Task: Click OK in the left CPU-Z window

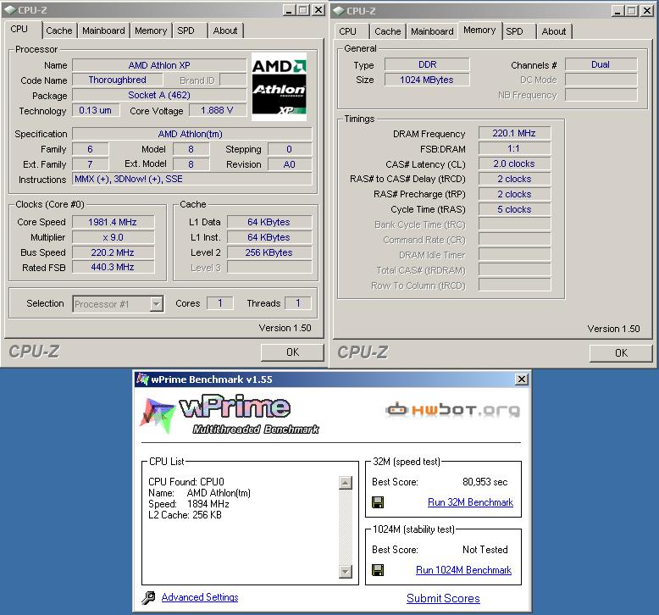Action: (292, 352)
